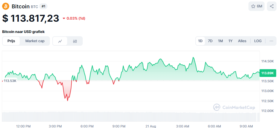Toggle LOG scale on chart
Viewport: 278px width, 128px height.
(x=258, y=41)
